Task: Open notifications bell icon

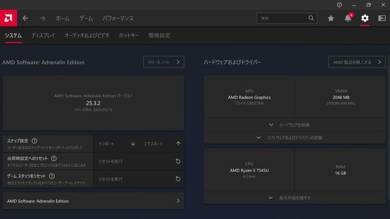Action: 348,18
